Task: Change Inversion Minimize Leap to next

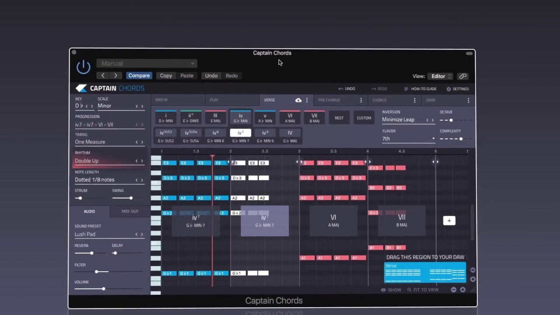Action: pos(433,120)
